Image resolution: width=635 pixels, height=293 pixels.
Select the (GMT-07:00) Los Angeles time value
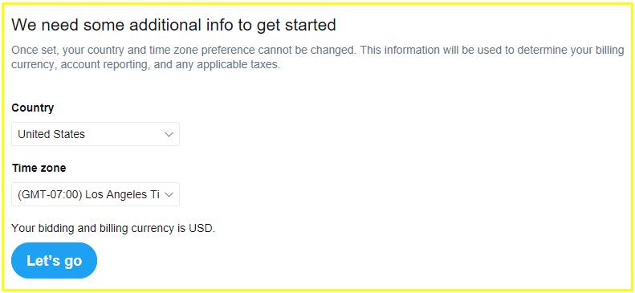[x=88, y=194]
